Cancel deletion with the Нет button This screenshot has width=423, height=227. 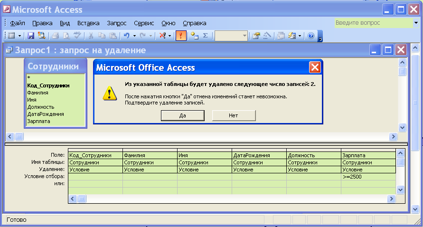click(x=234, y=115)
